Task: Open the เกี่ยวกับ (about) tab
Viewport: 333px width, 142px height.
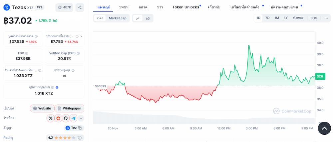Action: pyautogui.click(x=214, y=7)
